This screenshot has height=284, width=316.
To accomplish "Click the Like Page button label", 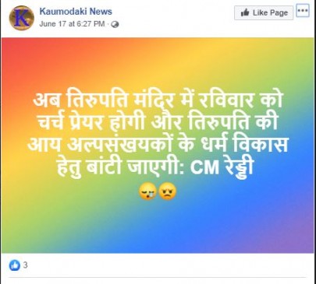I will click(270, 12).
